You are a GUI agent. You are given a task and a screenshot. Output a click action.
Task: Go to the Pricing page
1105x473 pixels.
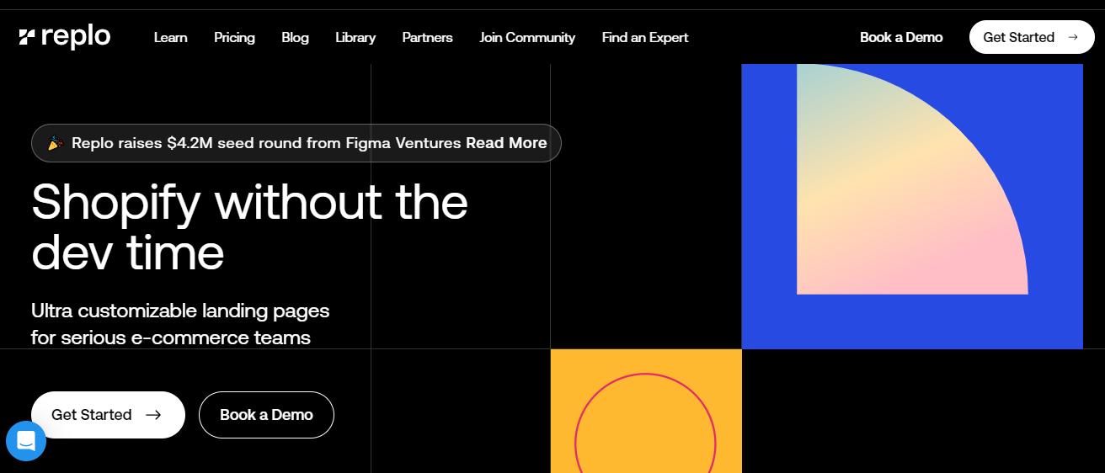pyautogui.click(x=234, y=37)
